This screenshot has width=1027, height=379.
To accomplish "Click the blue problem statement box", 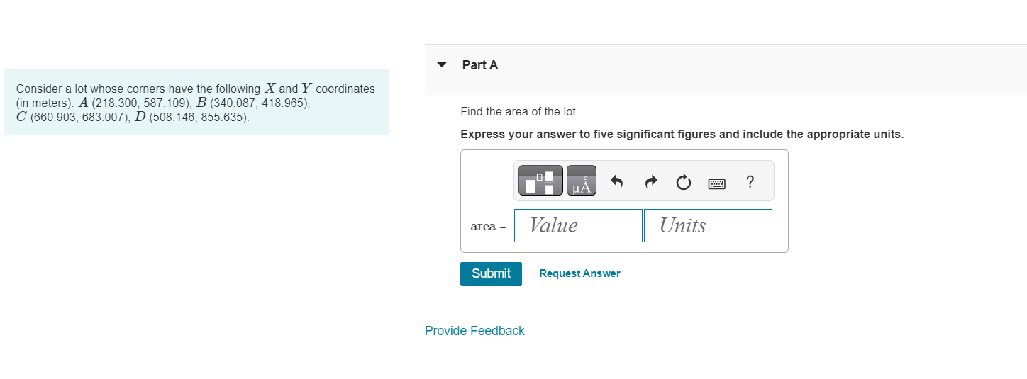I will point(196,103).
